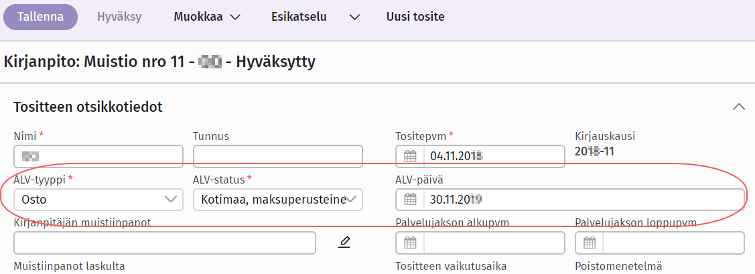This screenshot has width=755, height=274.
Task: Open the ALV-päivä calendar picker icon
Action: point(410,200)
